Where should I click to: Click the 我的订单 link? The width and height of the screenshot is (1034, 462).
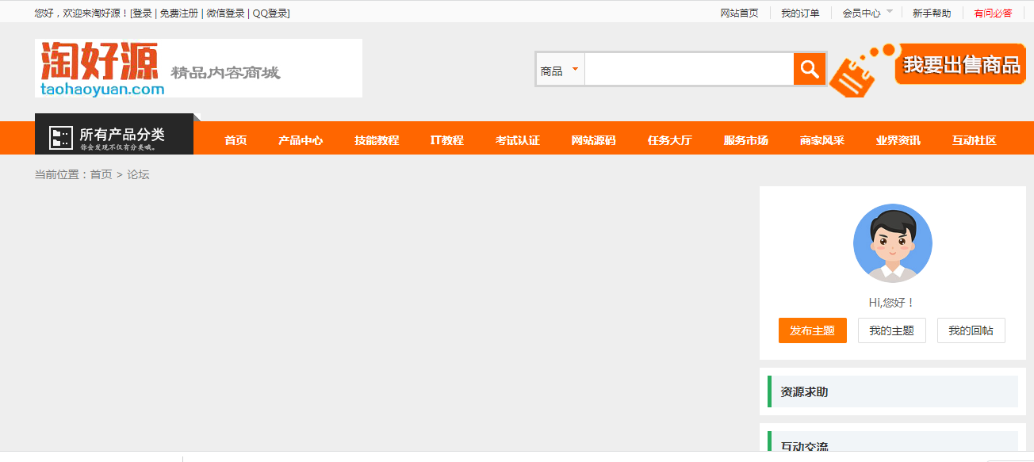(x=800, y=13)
